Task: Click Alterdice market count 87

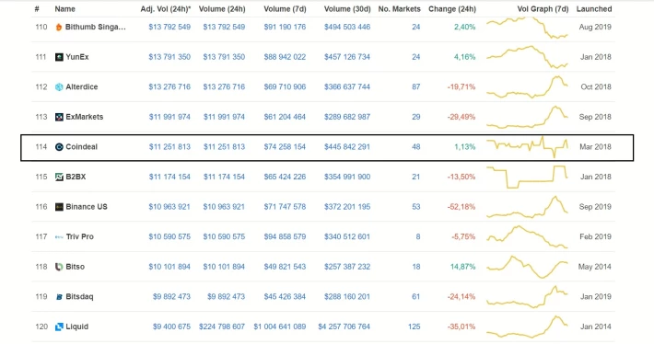Action: pos(415,87)
